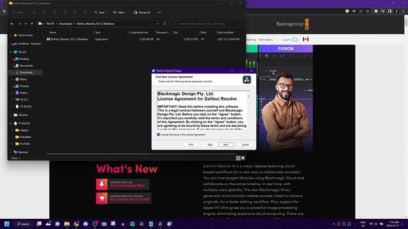This screenshot has height=229, width=408.
Task: Refresh the File Explorer folder
Action: [164, 24]
